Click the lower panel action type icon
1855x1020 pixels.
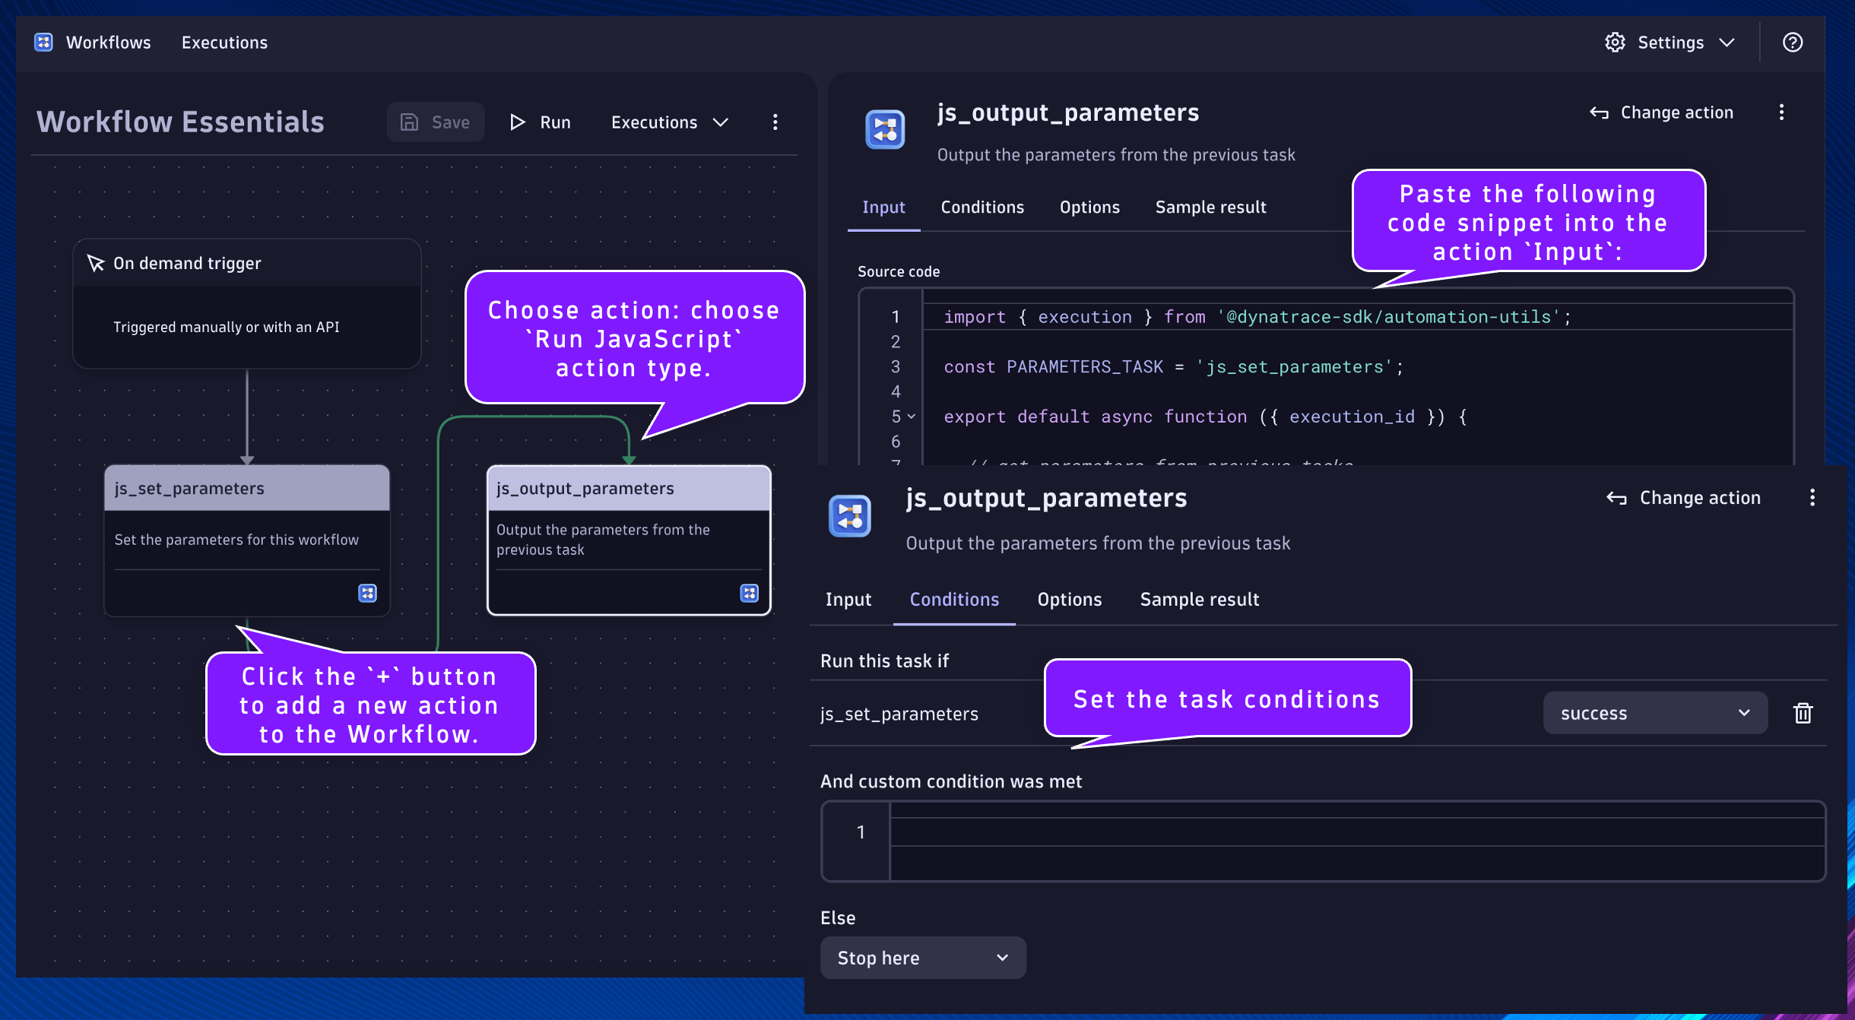coord(849,516)
